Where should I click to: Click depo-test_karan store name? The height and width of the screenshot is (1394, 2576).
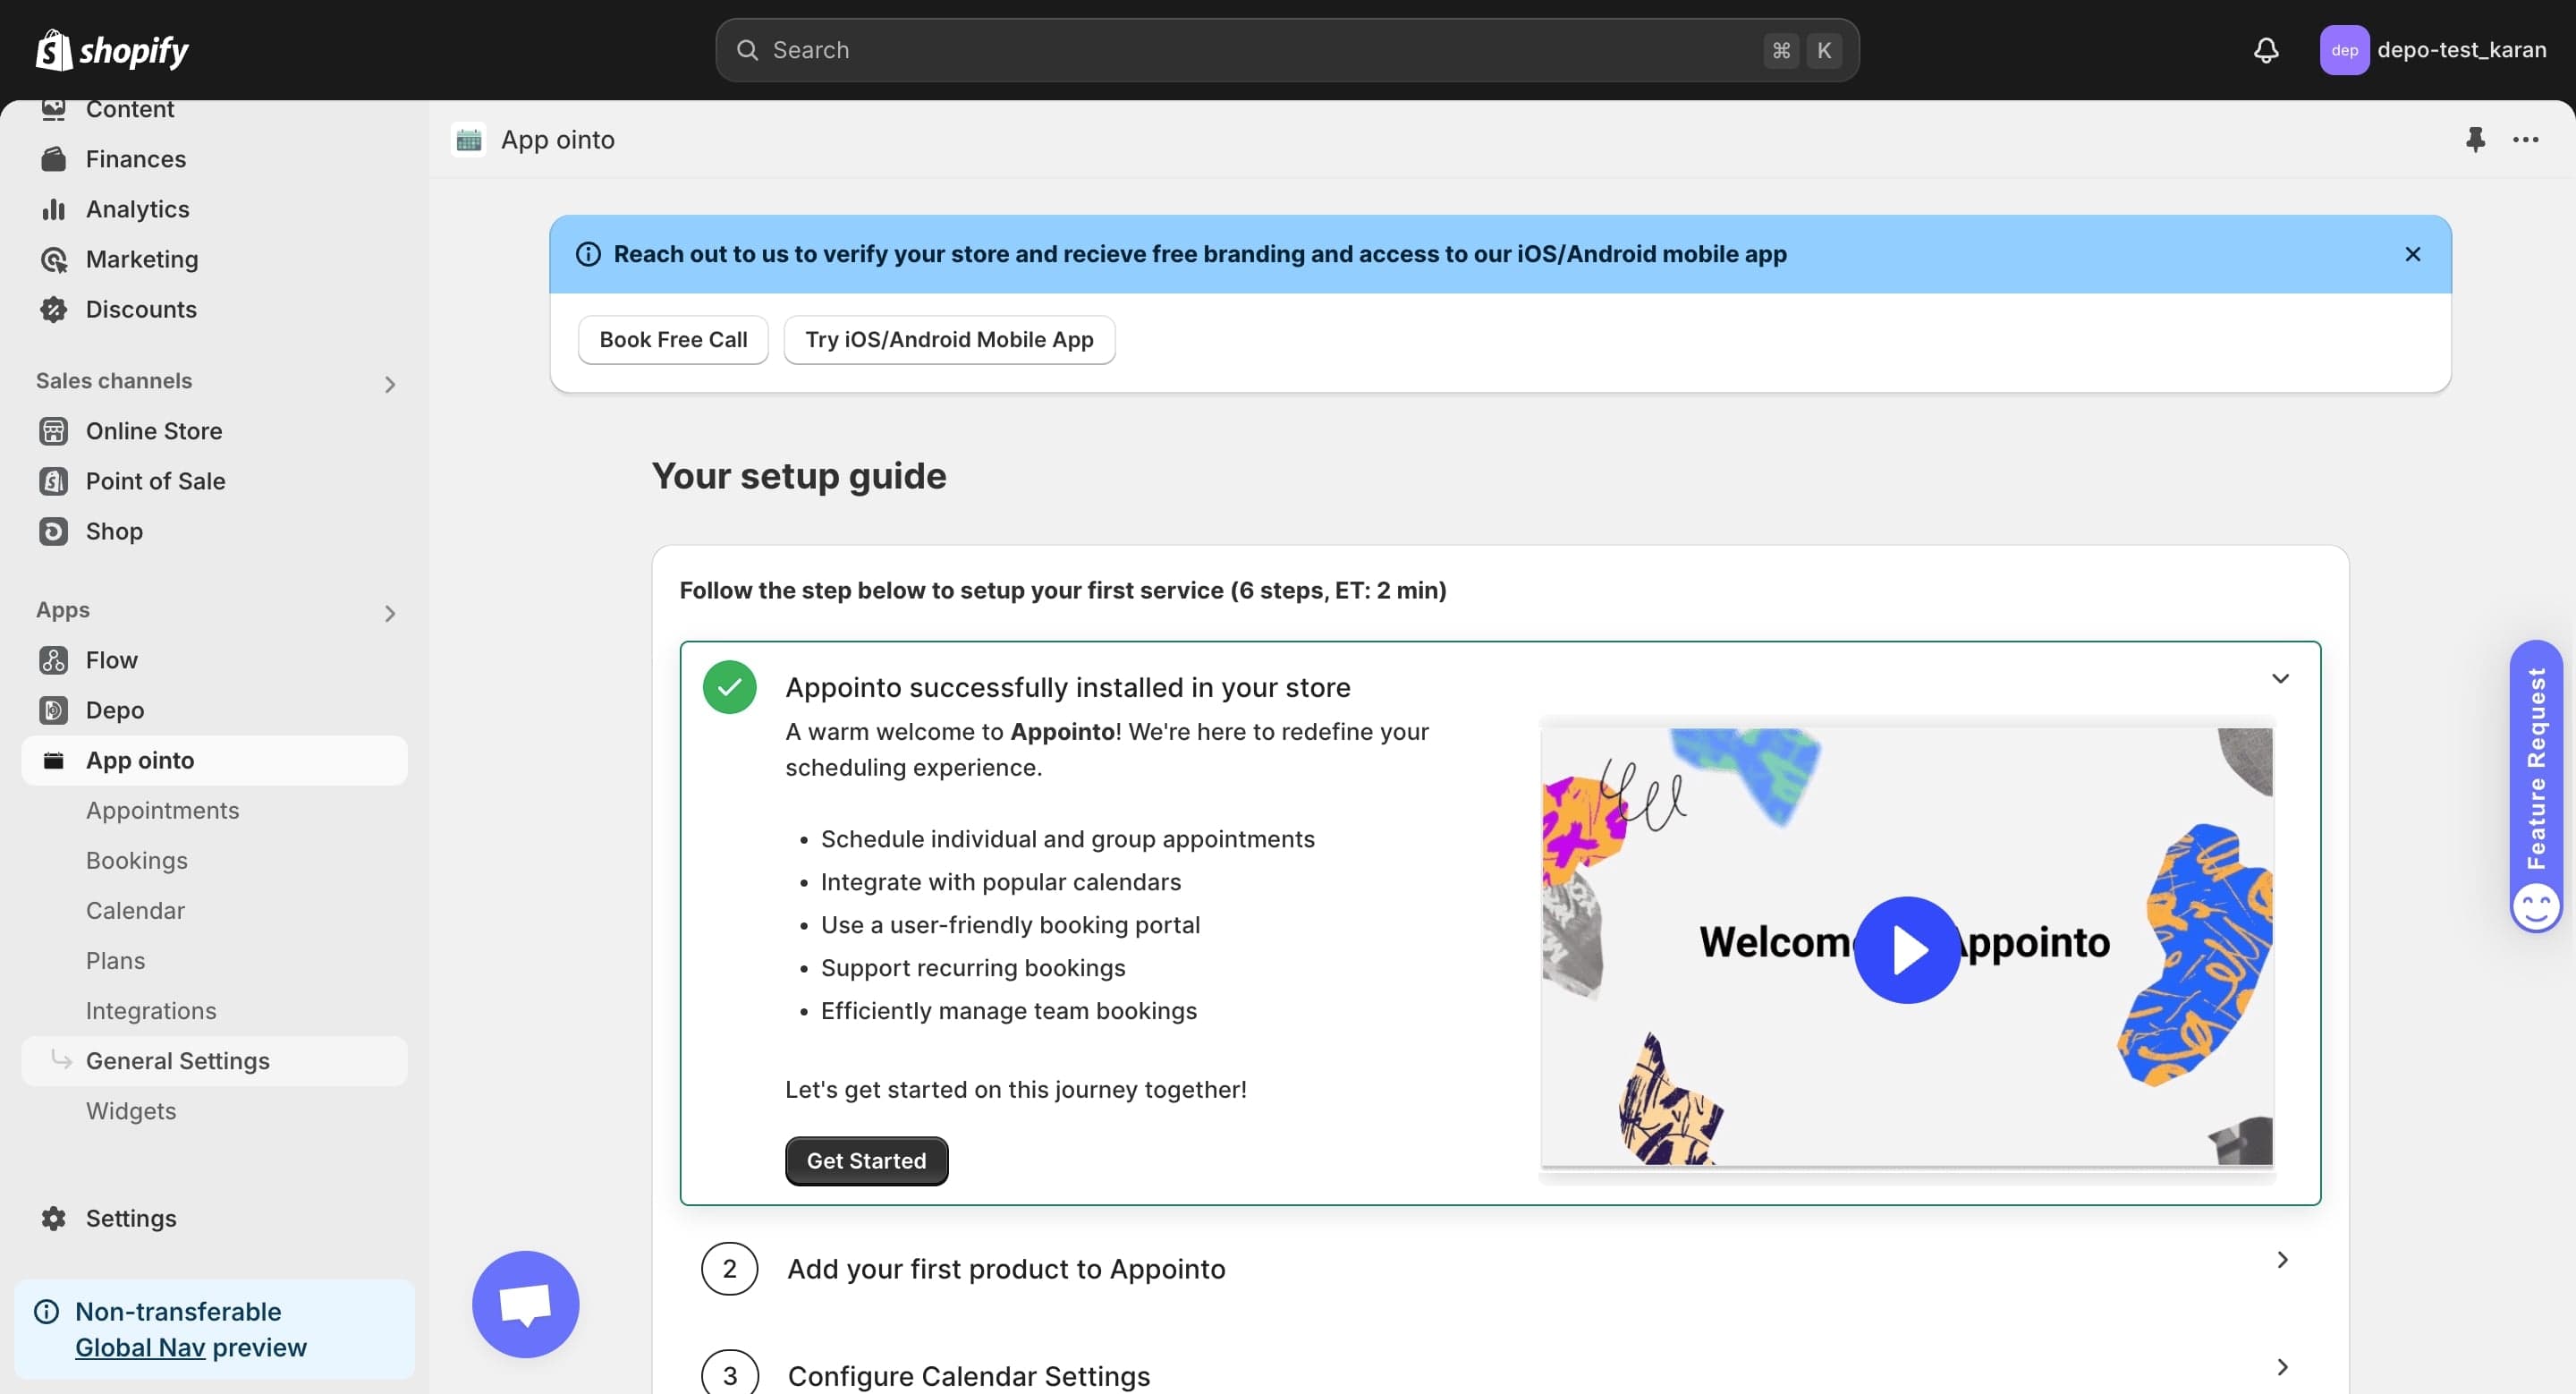tap(2461, 50)
